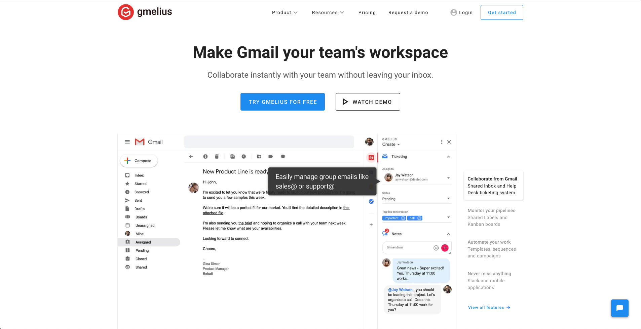Click Try Gmelius For Free button
Viewport: 641px width, 329px height.
point(282,102)
